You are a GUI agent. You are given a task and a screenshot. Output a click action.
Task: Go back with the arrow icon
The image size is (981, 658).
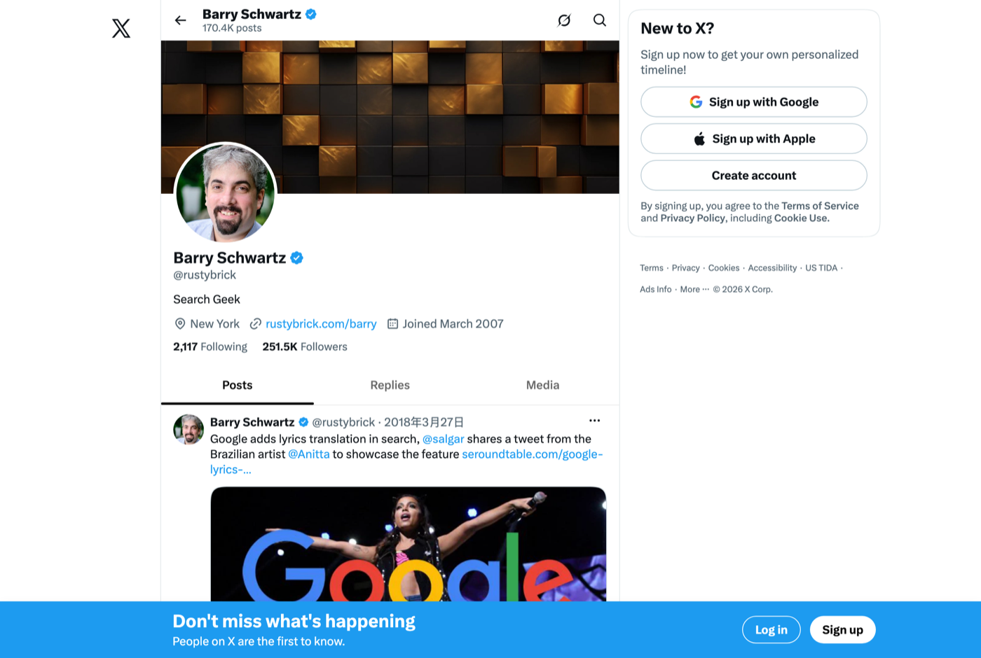coord(181,20)
